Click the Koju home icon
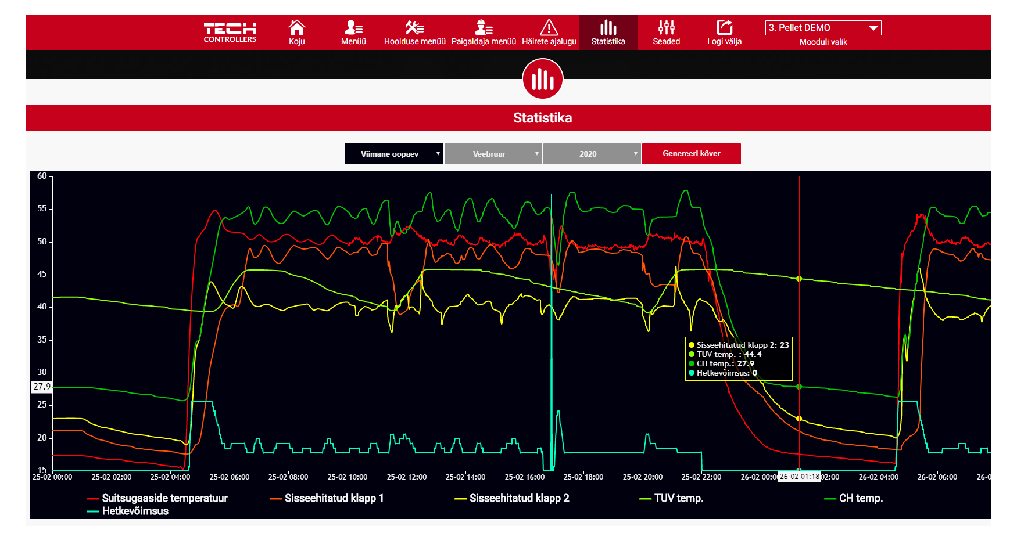Screen dimensions: 1017x537 tap(296, 28)
